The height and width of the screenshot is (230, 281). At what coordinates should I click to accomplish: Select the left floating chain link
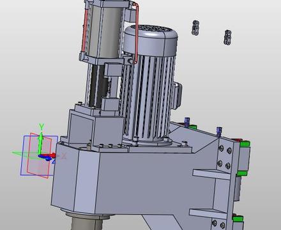click(x=195, y=27)
